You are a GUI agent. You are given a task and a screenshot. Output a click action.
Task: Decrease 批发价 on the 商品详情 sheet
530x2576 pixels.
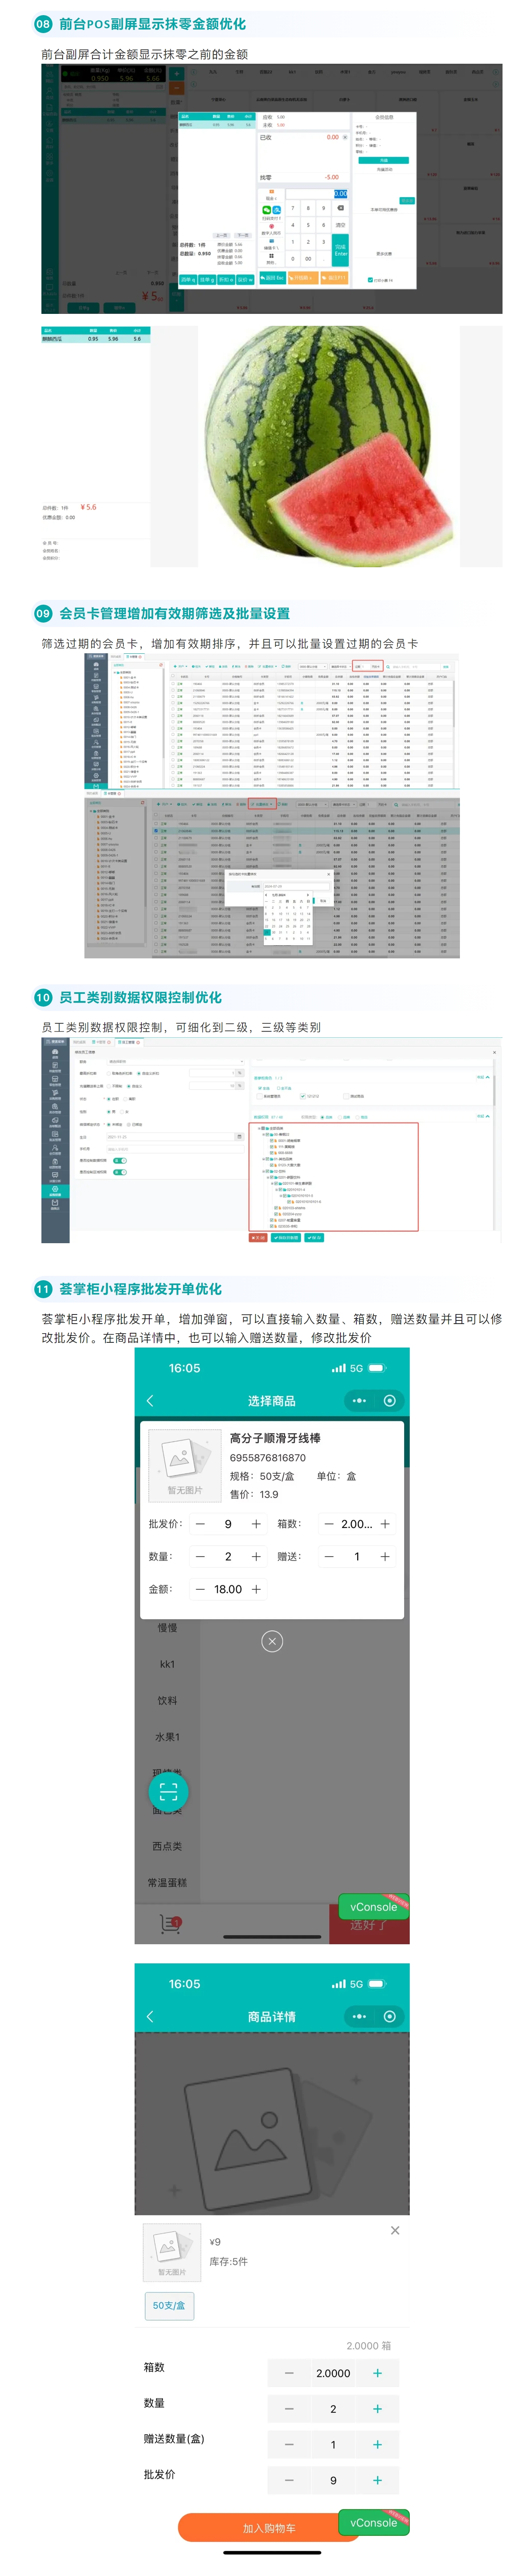click(289, 2480)
